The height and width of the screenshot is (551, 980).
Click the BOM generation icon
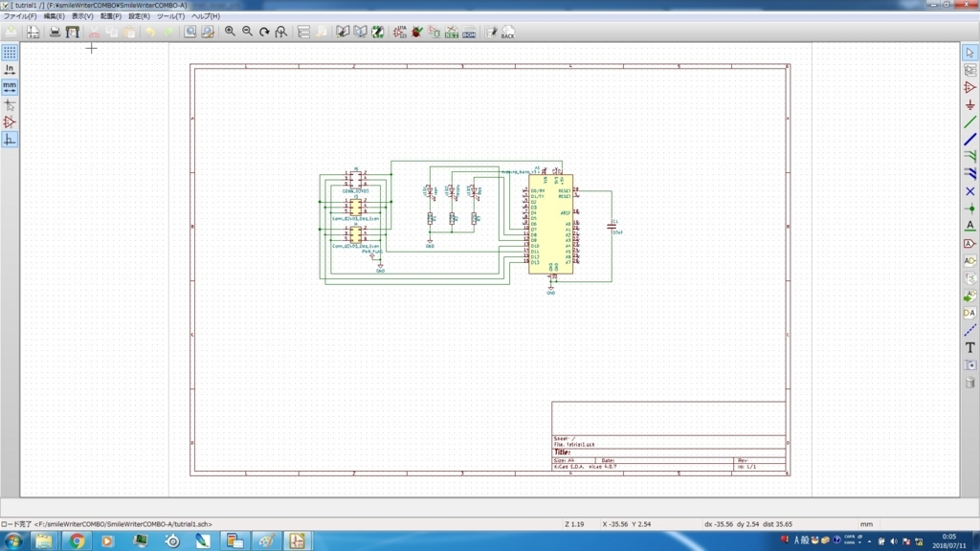[x=469, y=32]
